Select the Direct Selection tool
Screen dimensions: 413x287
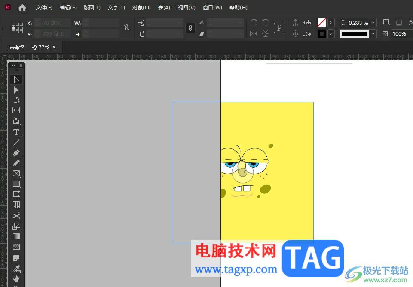(x=16, y=90)
